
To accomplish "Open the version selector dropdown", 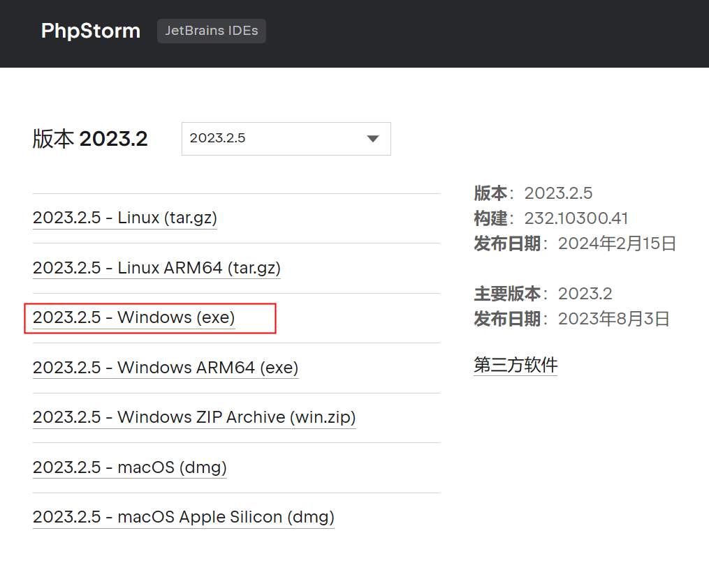I will [286, 139].
